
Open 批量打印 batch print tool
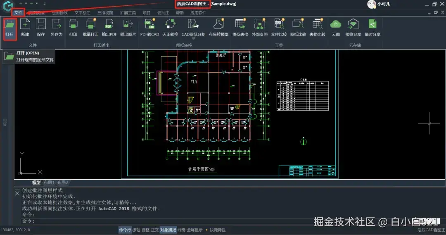pyautogui.click(x=90, y=28)
